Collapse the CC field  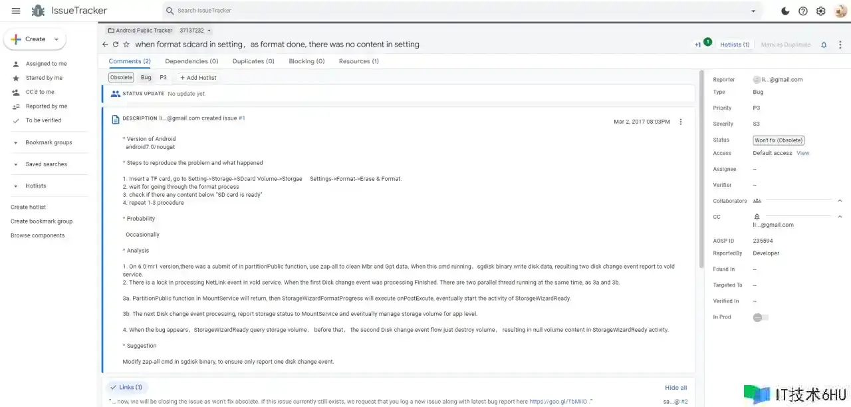(x=840, y=217)
